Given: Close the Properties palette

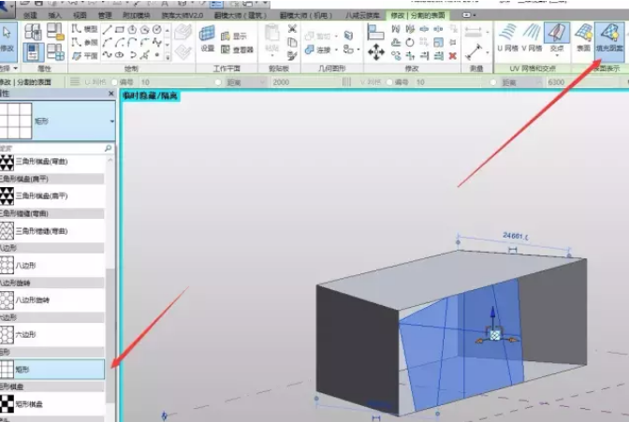Looking at the screenshot, I should (111, 94).
